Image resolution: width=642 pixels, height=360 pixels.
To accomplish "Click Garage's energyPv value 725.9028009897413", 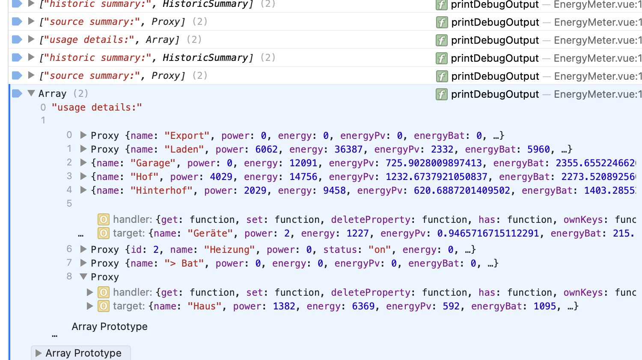I will coord(434,163).
